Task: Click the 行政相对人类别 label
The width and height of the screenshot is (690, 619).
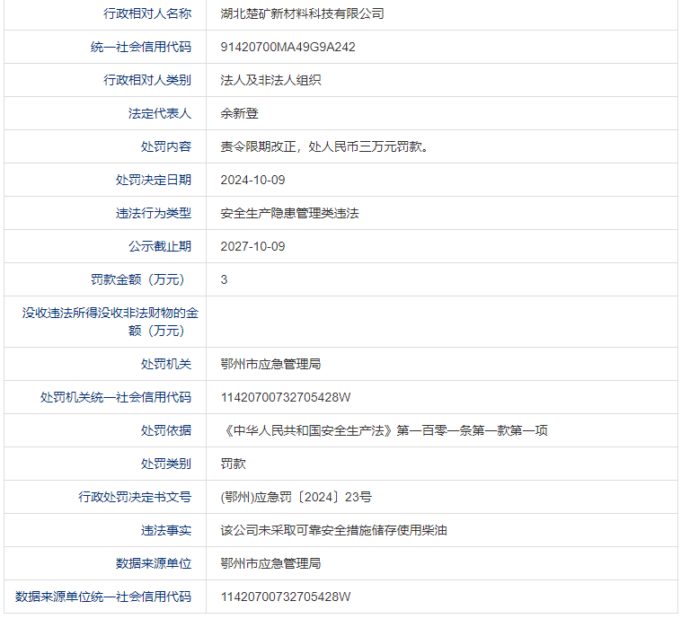Action: click(x=147, y=80)
